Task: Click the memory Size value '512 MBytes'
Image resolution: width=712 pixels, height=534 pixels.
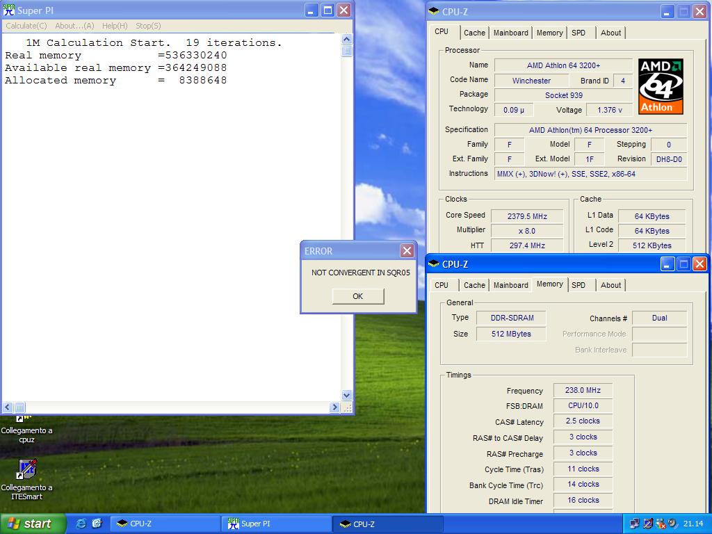Action: [x=512, y=334]
